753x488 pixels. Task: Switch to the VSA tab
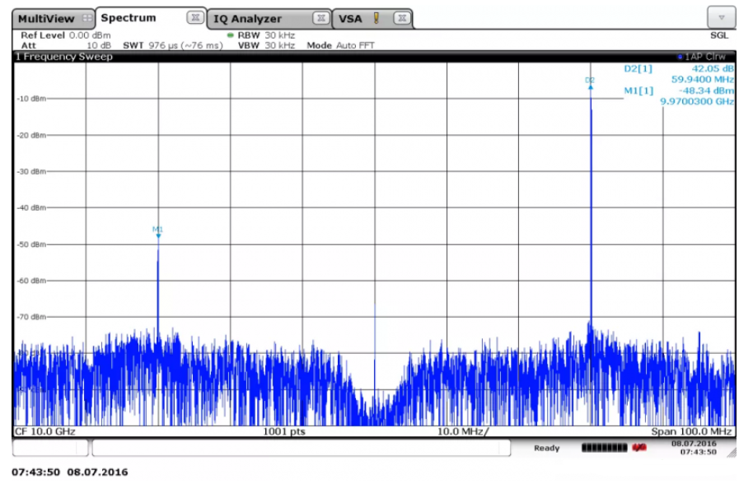[372, 19]
